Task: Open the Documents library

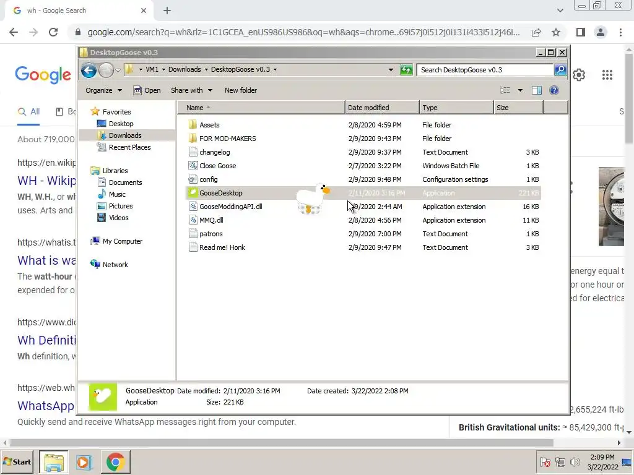Action: tap(125, 182)
